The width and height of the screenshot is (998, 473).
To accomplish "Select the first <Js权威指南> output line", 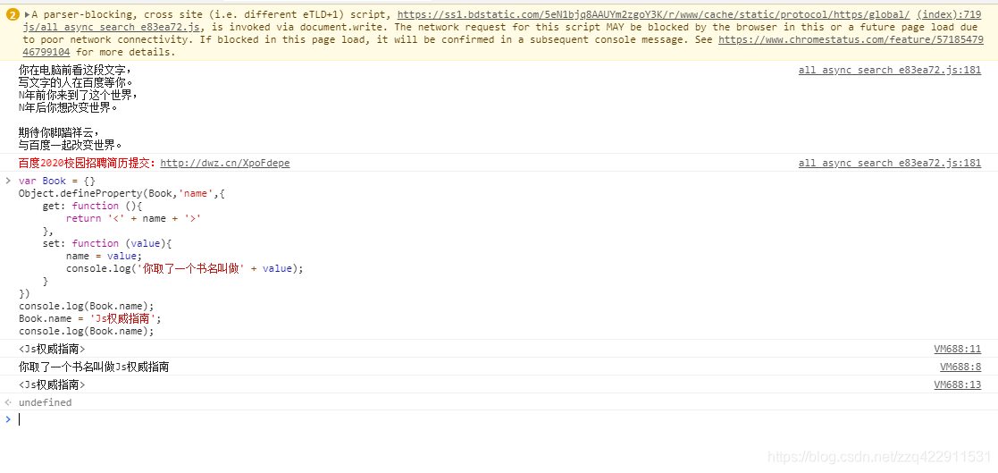I will pyautogui.click(x=52, y=349).
